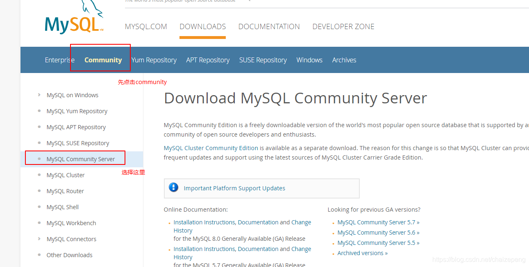Switch to the Enterprise tab
Screen dimensions: 529x267
click(x=60, y=60)
